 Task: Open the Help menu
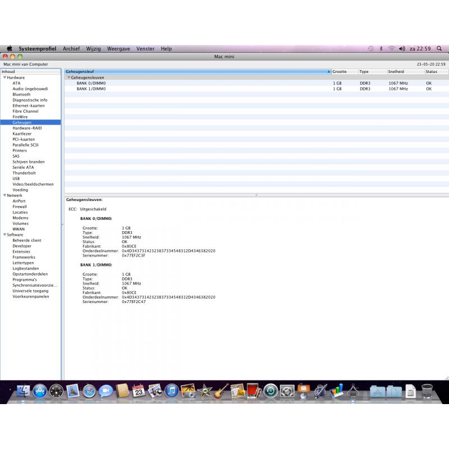166,49
